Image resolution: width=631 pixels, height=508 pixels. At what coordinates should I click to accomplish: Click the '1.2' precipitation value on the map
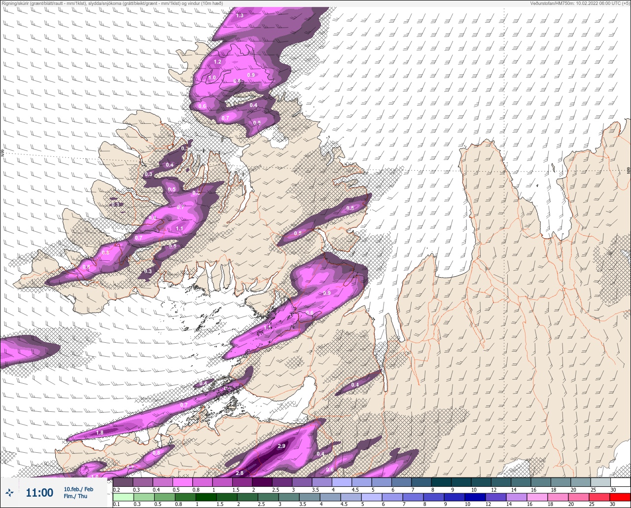[x=217, y=62]
